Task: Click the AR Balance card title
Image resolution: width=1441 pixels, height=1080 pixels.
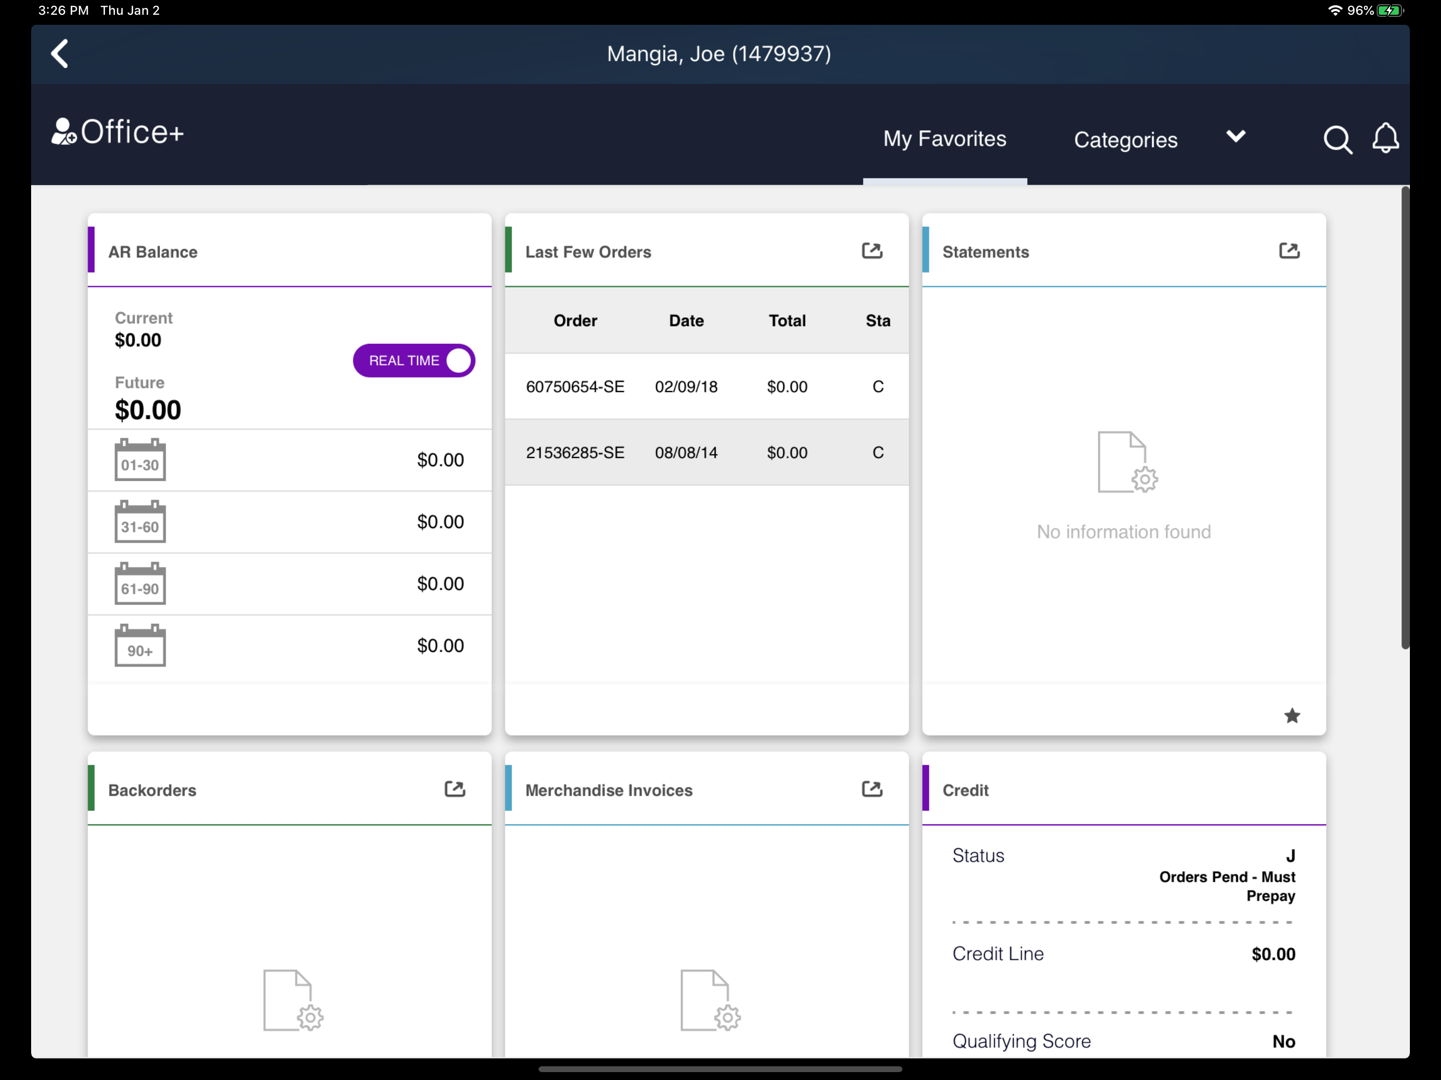Action: tap(152, 252)
